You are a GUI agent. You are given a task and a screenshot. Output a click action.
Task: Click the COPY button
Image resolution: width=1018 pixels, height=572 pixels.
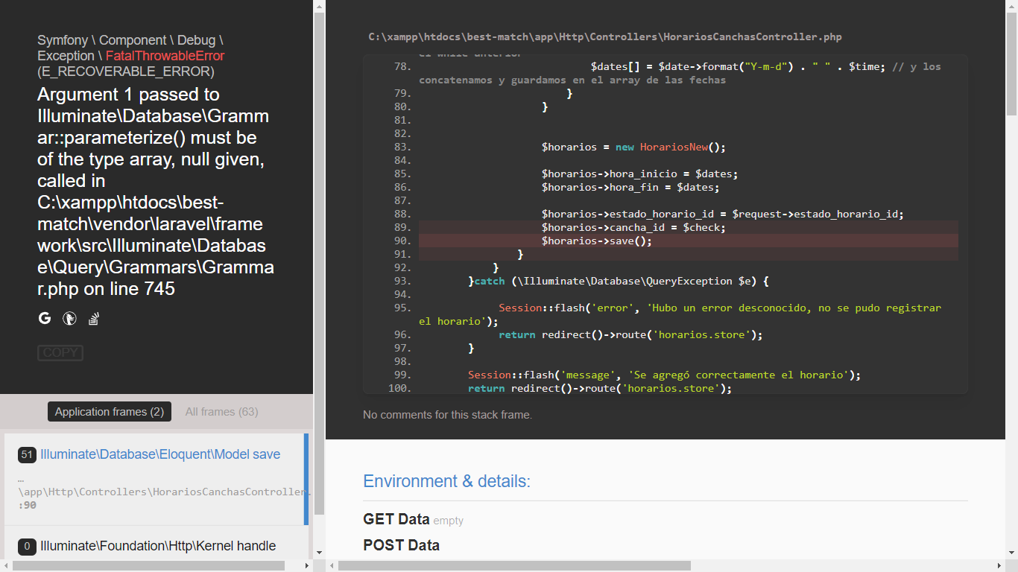pos(60,353)
